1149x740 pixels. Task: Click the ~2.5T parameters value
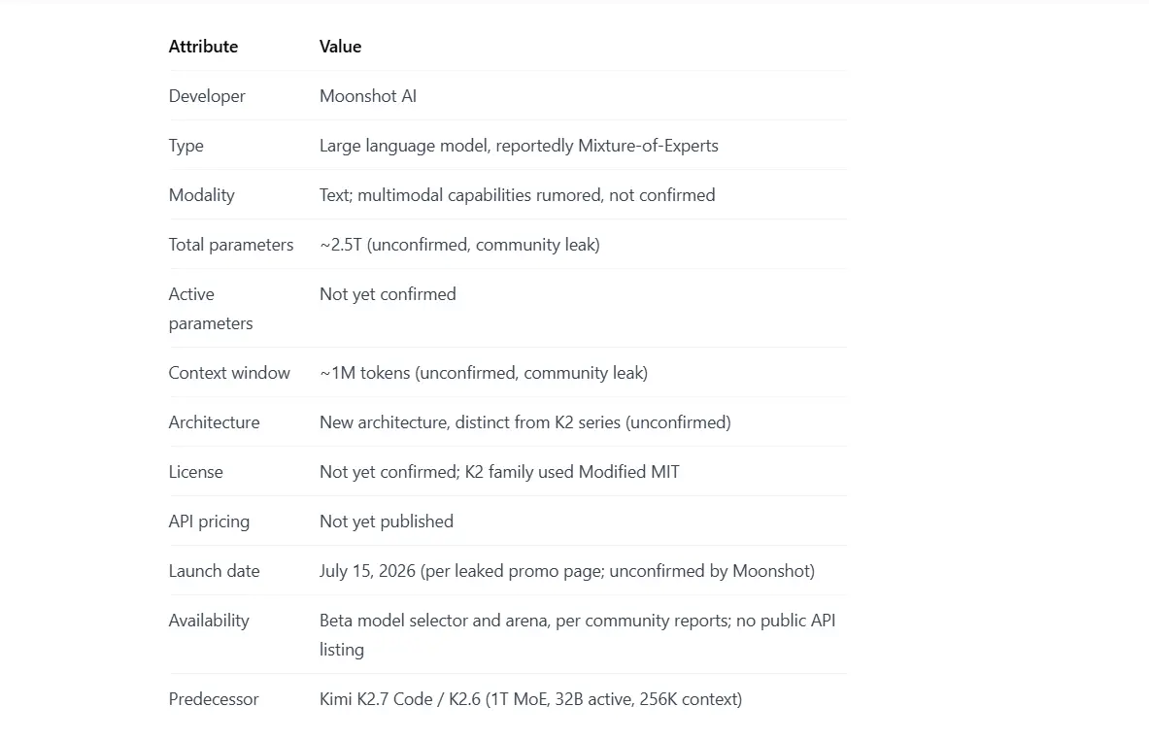pyautogui.click(x=459, y=245)
